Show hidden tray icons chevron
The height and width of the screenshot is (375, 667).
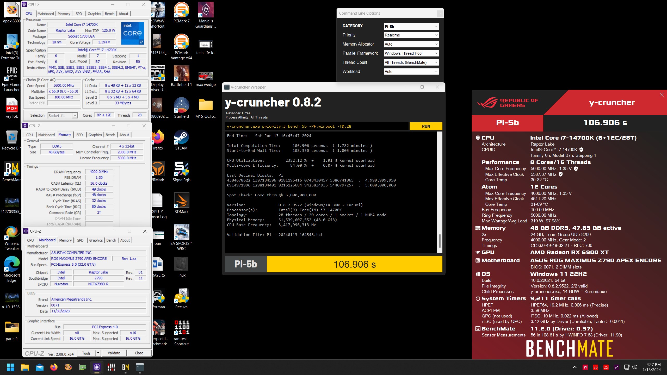[x=575, y=367]
